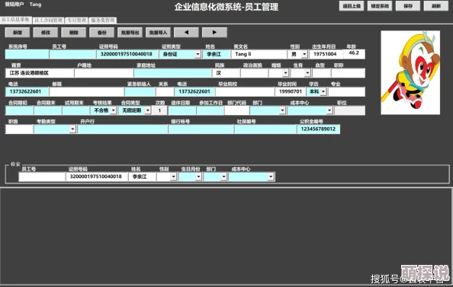The image size is (453, 287).
Task: Click the 参加工作日 input field
Action: (x=210, y=110)
